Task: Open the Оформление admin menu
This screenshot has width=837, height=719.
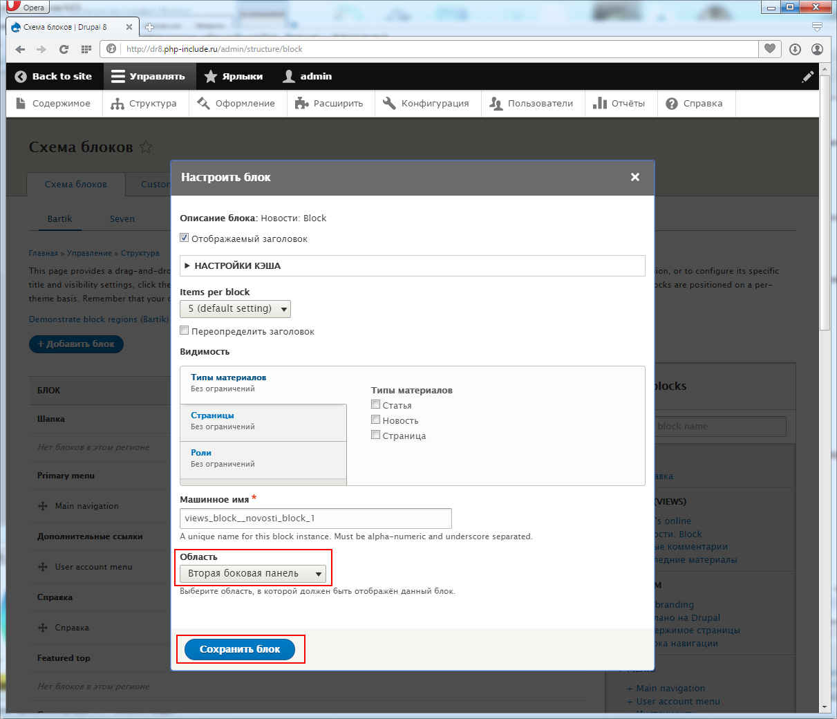Action: pyautogui.click(x=236, y=104)
